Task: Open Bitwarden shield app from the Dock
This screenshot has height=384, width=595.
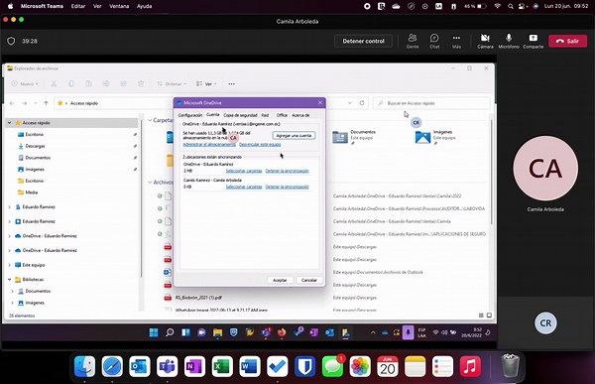Action: click(304, 366)
